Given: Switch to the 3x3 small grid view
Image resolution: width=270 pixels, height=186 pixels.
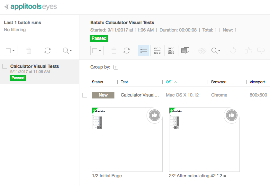Looking at the screenshot, I should 171,51.
